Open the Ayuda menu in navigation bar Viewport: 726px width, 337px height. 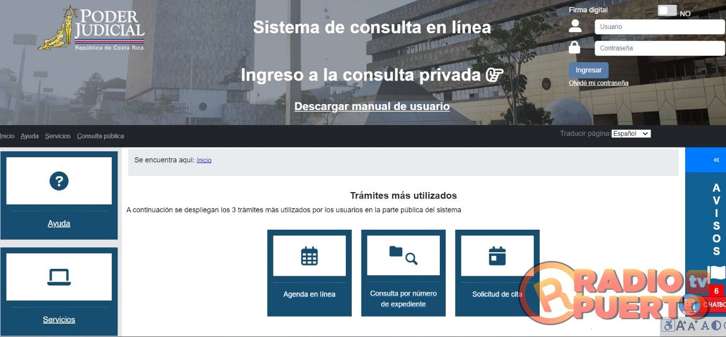pos(30,136)
